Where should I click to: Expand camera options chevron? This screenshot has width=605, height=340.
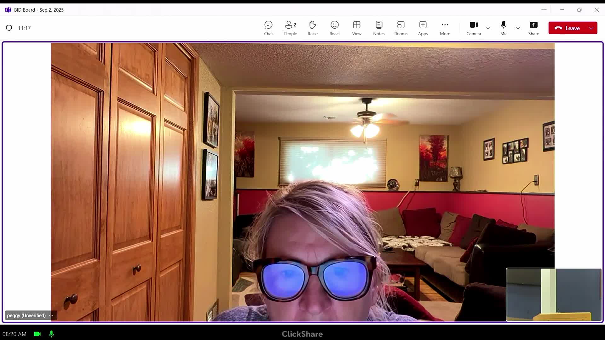coord(488,28)
